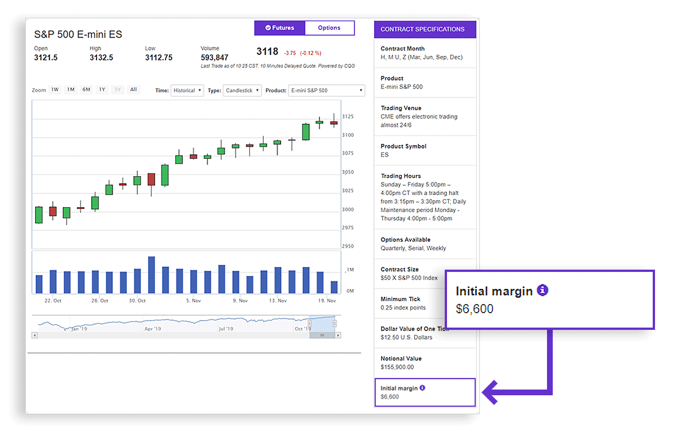
Task: Click the left range handle on the navigator
Action: (310, 324)
